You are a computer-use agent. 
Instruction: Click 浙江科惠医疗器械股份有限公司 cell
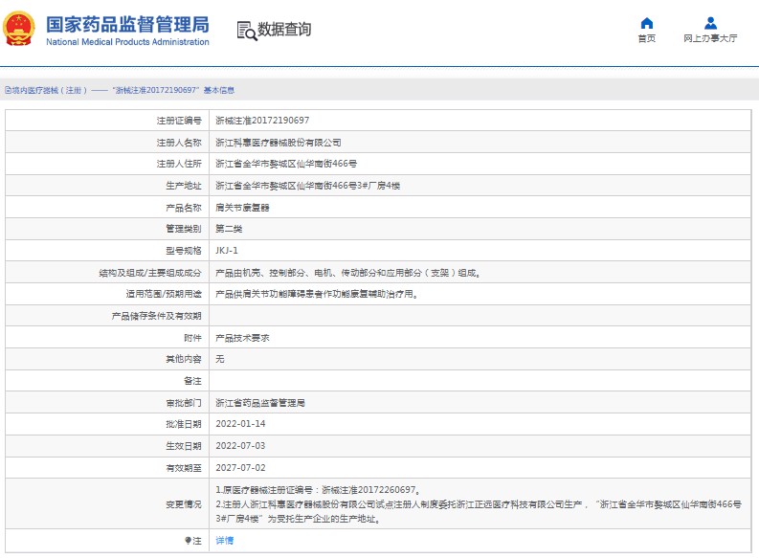(279, 143)
